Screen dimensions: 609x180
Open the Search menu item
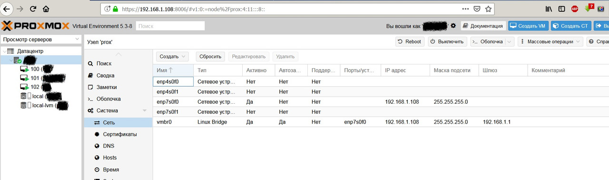104,63
